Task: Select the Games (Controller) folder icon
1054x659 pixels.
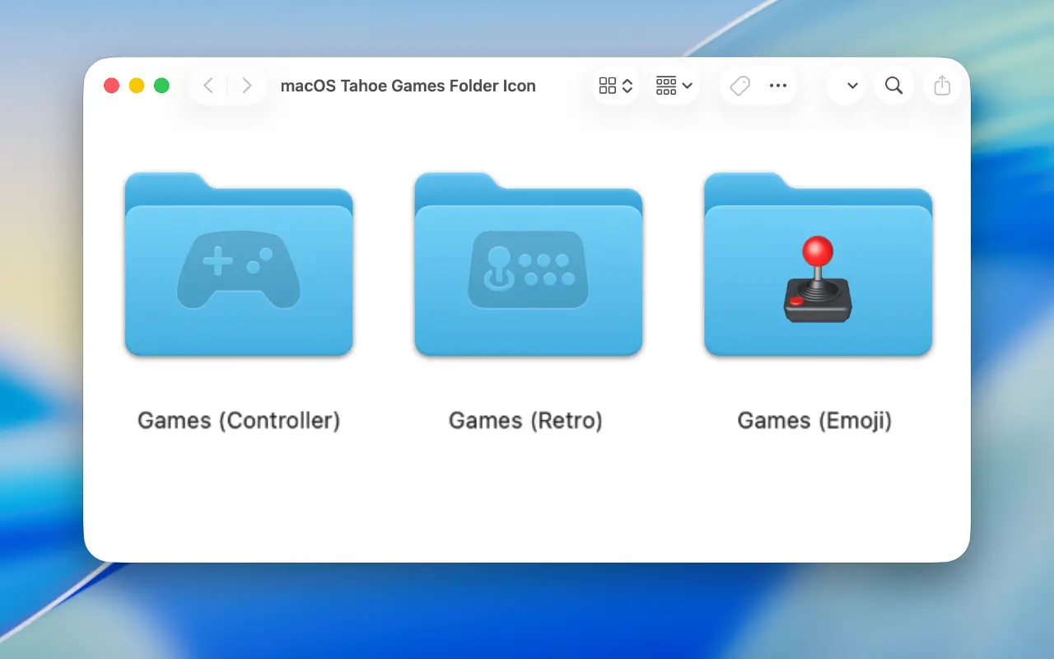Action: [239, 265]
